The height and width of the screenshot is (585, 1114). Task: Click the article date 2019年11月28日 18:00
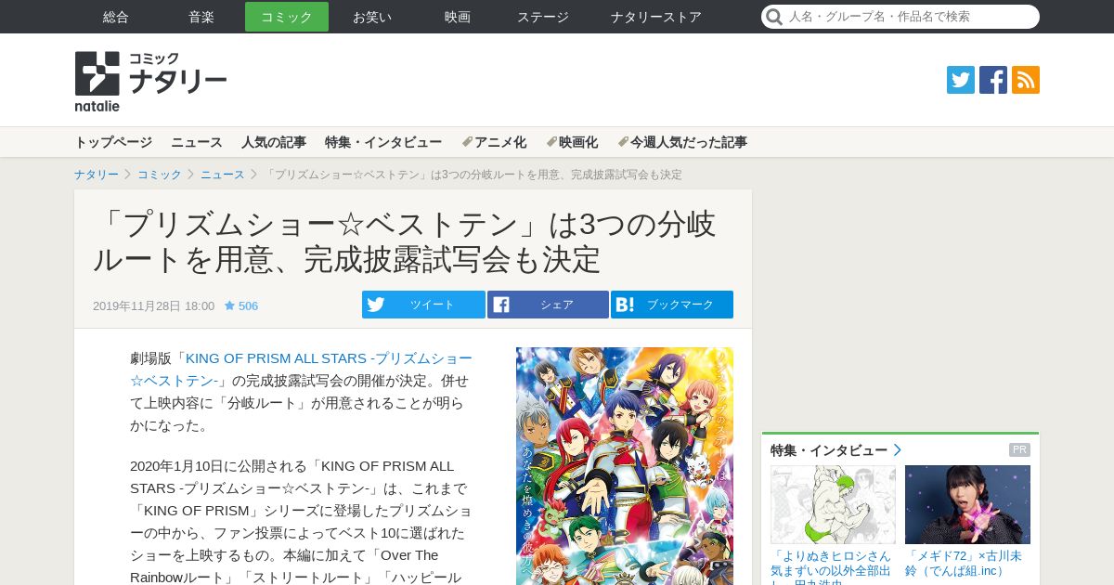pyautogui.click(x=153, y=305)
